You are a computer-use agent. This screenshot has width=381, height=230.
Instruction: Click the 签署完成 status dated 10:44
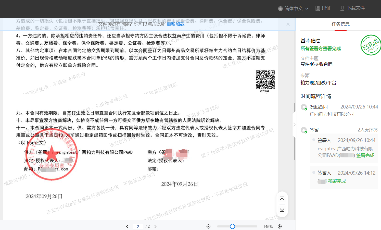[365, 155]
